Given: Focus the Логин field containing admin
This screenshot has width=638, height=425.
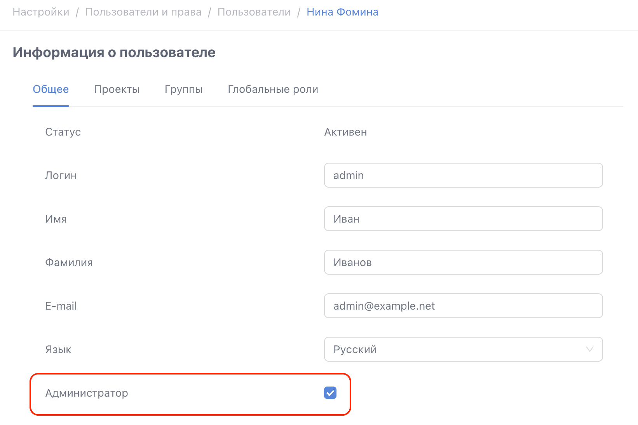Looking at the screenshot, I should click(x=463, y=175).
